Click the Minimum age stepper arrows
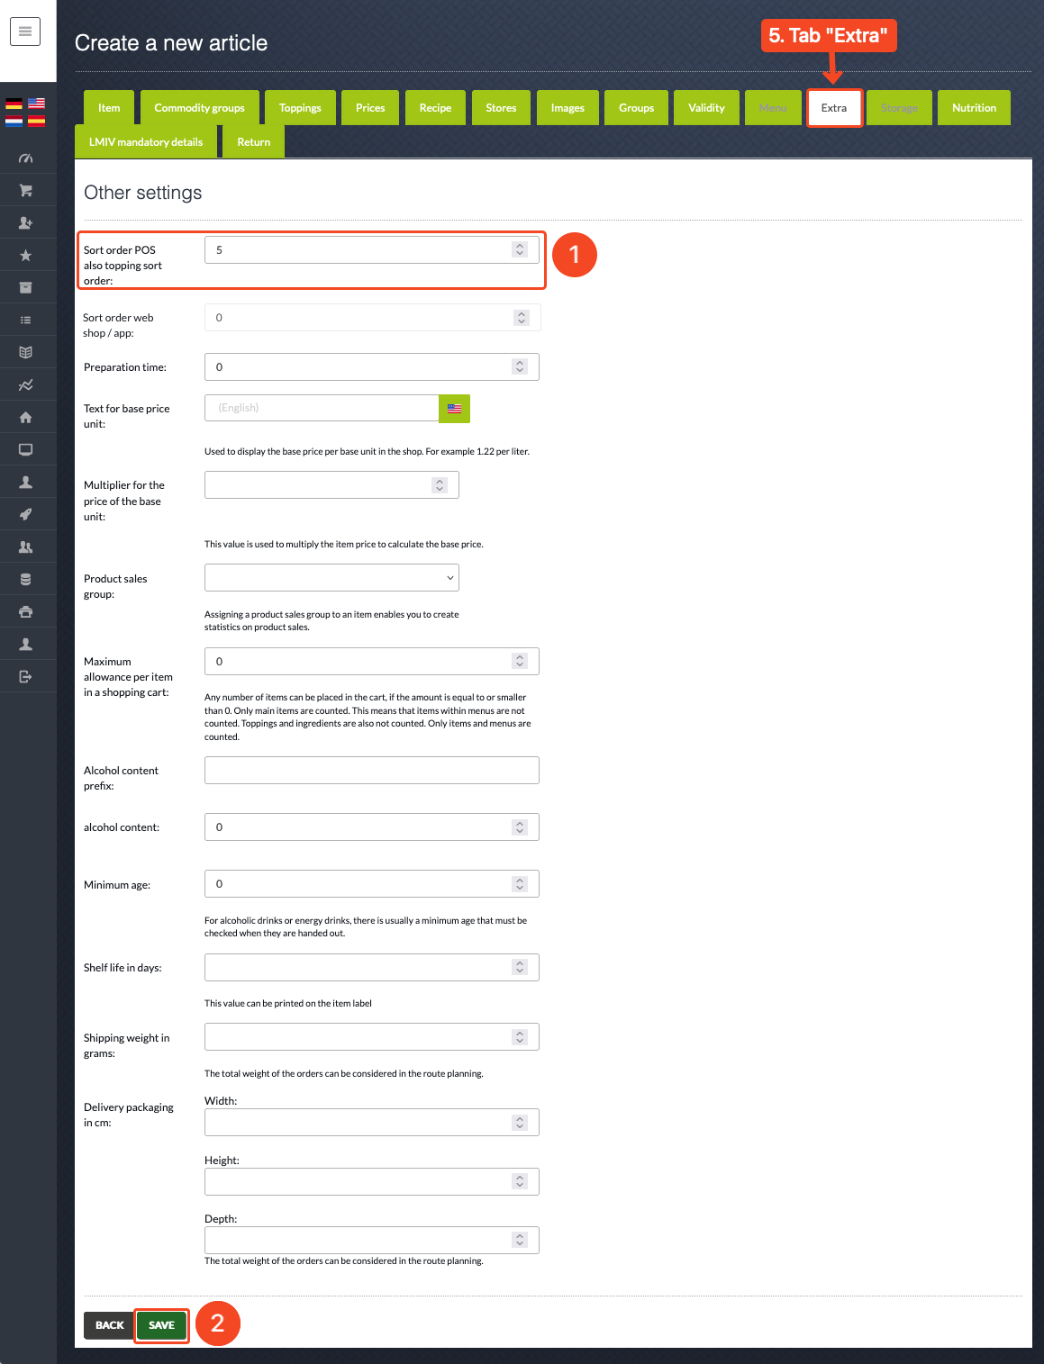The image size is (1044, 1364). coord(520,884)
